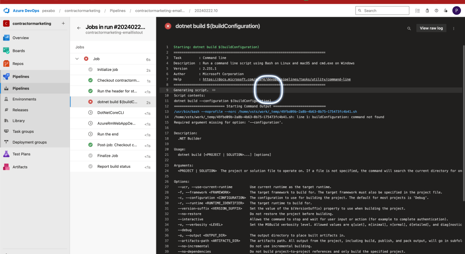Image resolution: width=465 pixels, height=254 pixels.
Task: Click 'Required argument missing for option' log line
Action: click(228, 122)
